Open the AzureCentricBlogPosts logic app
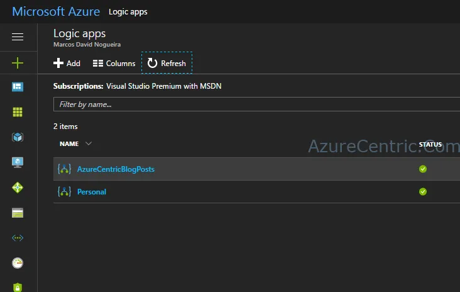The height and width of the screenshot is (292, 460). click(116, 169)
